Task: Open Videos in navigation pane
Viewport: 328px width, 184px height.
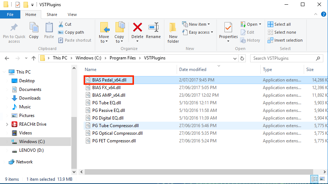Action: click(x=25, y=133)
